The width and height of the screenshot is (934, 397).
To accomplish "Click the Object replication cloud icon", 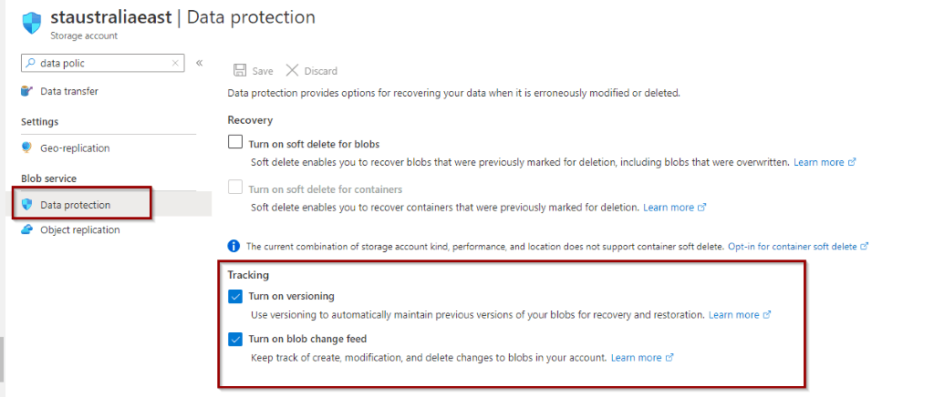I will click(x=26, y=229).
